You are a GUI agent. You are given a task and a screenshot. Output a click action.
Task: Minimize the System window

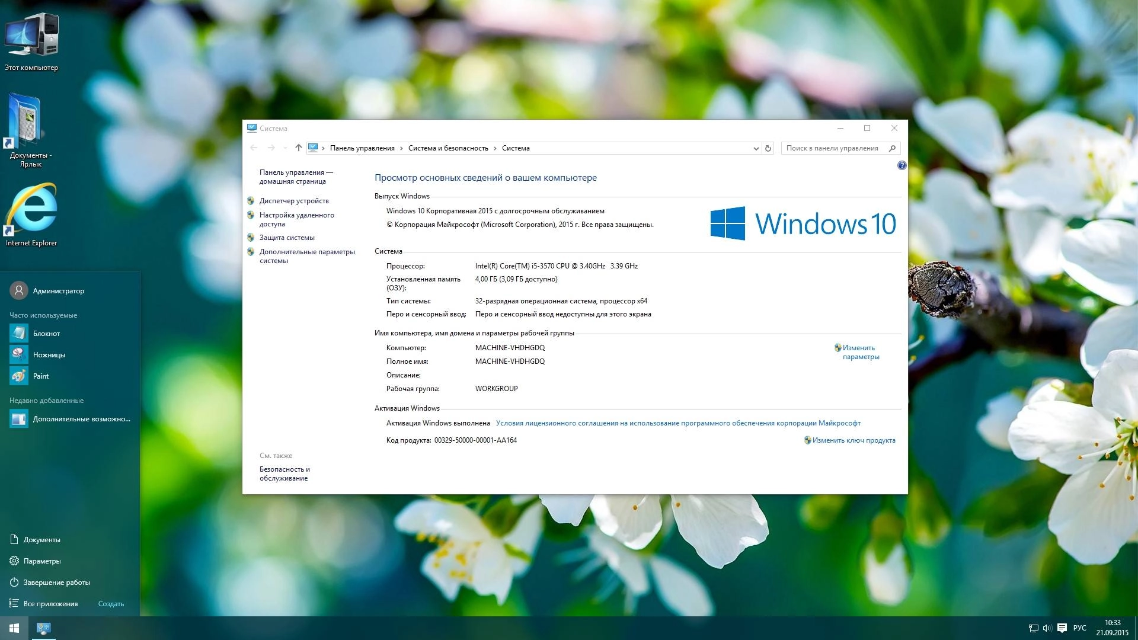pyautogui.click(x=840, y=128)
